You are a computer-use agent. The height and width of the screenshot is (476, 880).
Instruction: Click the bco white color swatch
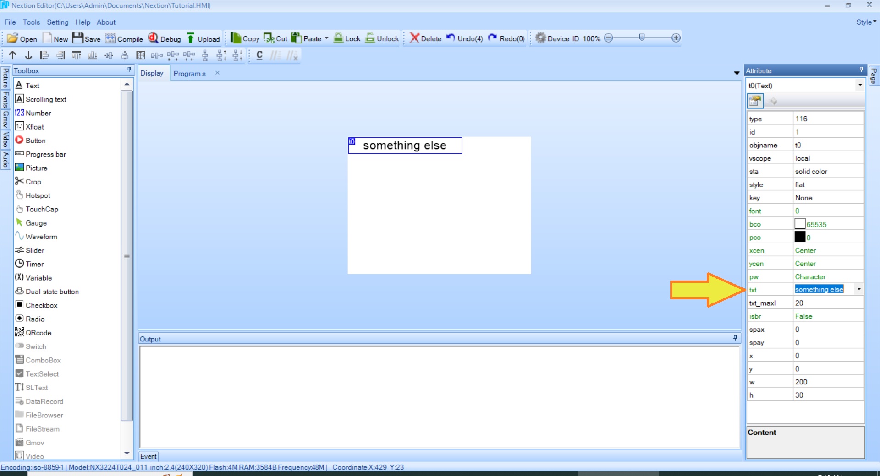[x=800, y=224]
